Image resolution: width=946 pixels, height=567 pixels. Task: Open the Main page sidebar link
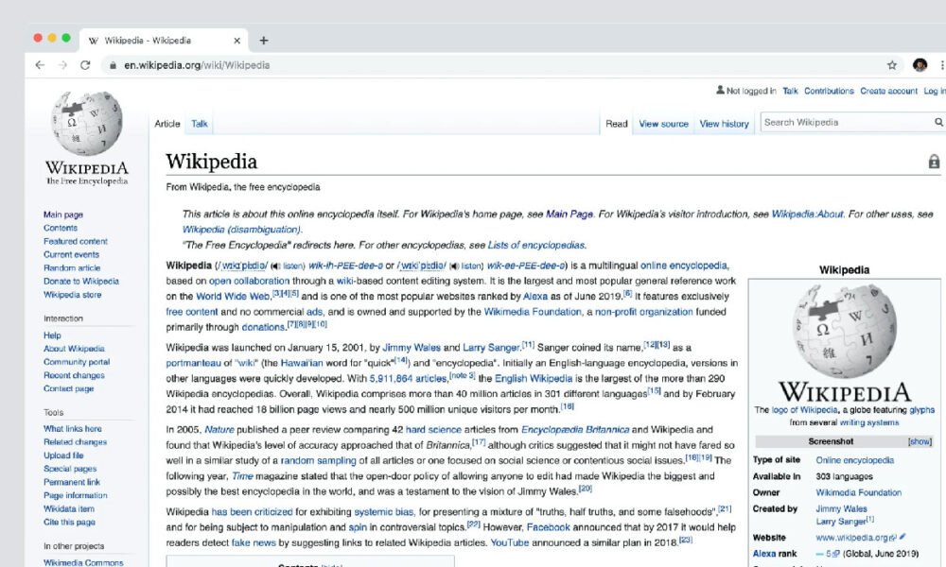pyautogui.click(x=63, y=215)
